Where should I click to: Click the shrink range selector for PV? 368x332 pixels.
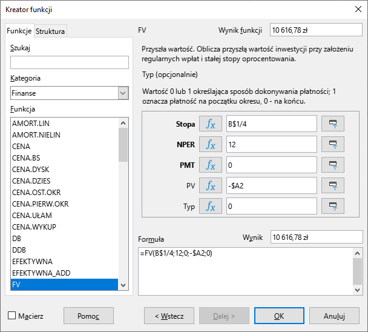point(332,185)
